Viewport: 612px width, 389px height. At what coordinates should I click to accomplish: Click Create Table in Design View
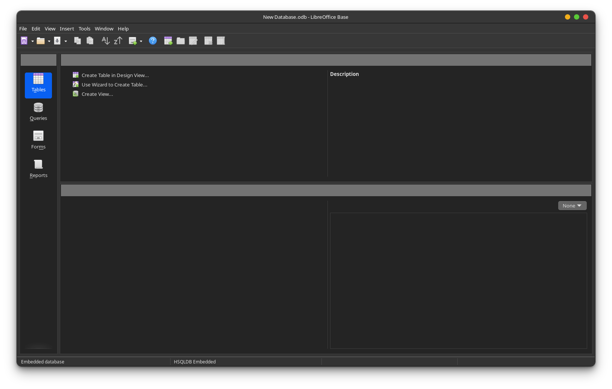point(115,75)
